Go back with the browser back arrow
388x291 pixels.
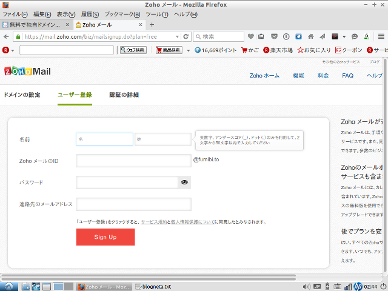click(6, 36)
